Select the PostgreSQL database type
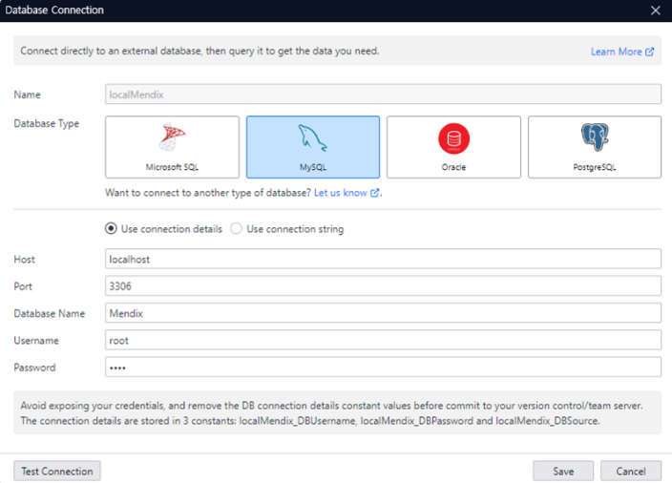Viewport: 672px width, 483px height. [595, 147]
